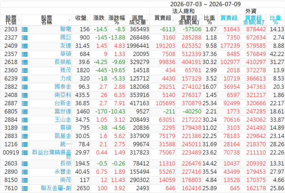Open stock link 南茂

click(x=66, y=180)
